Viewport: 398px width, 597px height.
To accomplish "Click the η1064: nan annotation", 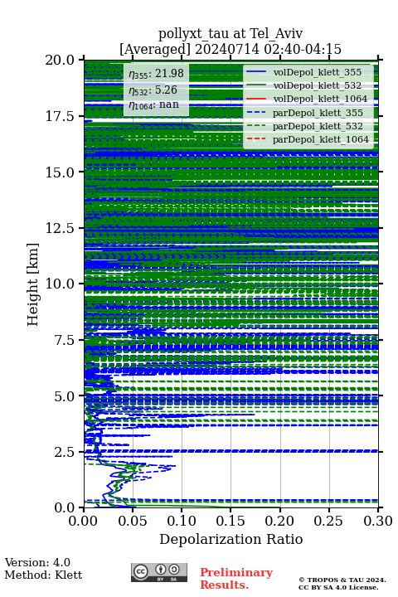I will tap(154, 104).
